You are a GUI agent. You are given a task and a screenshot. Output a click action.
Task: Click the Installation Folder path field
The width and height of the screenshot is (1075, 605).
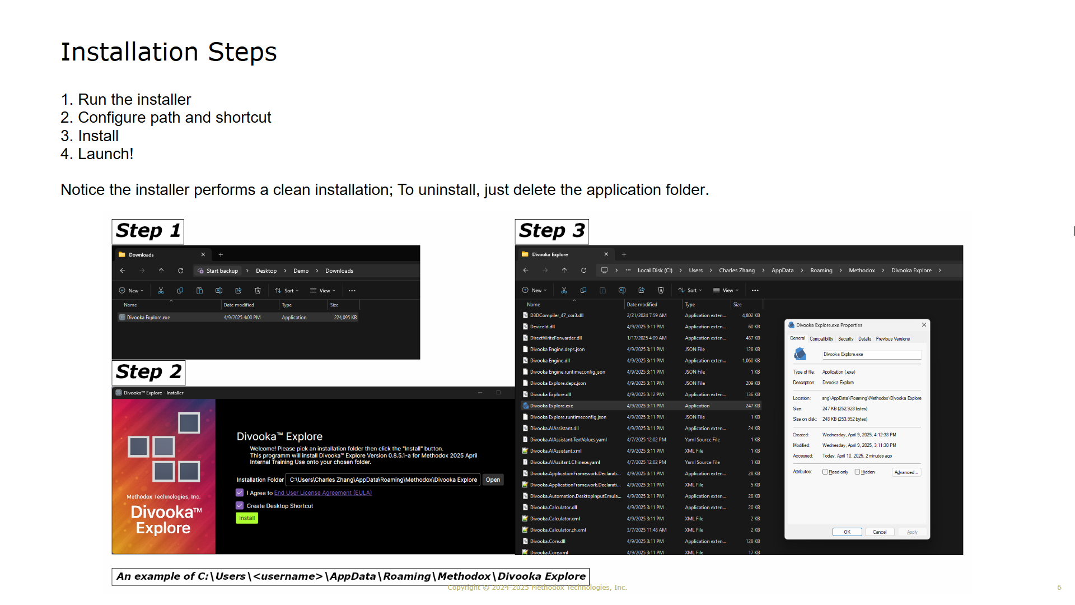[x=383, y=480]
